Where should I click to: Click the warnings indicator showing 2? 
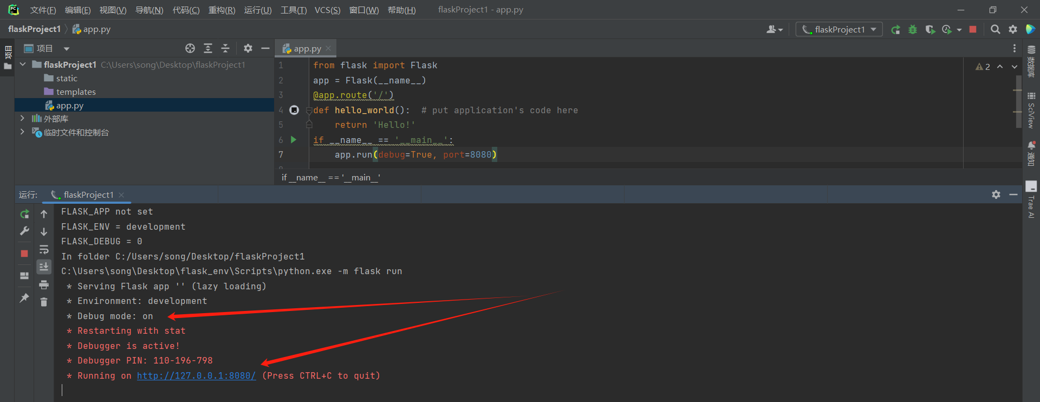[983, 67]
